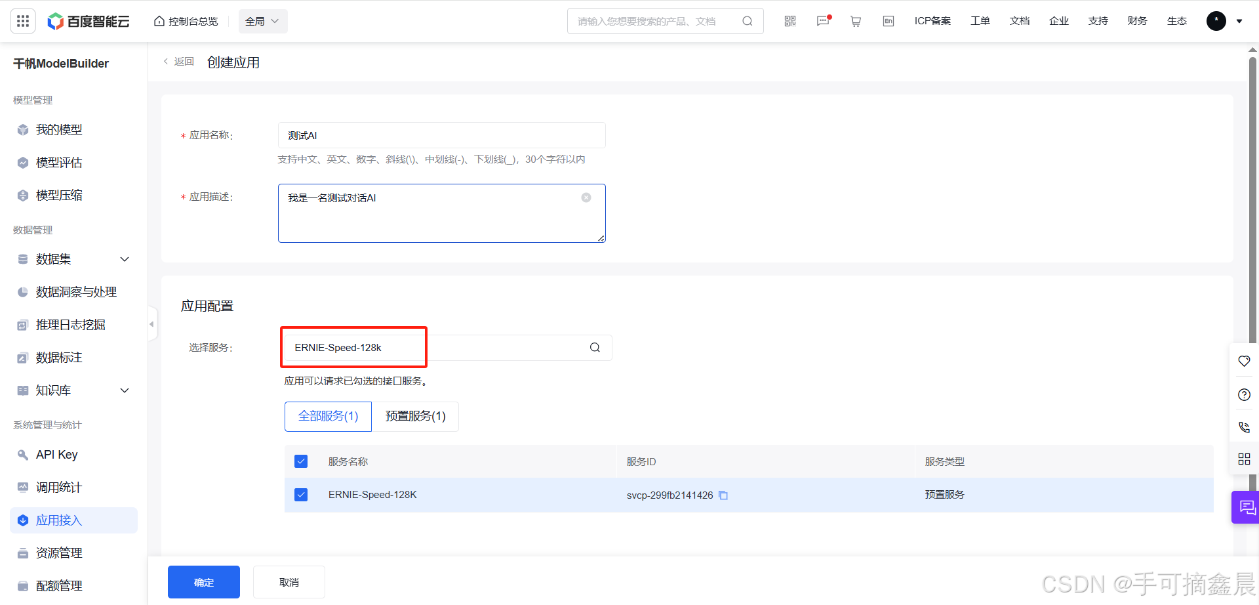Click the 服务类型 column header

[x=944, y=462]
